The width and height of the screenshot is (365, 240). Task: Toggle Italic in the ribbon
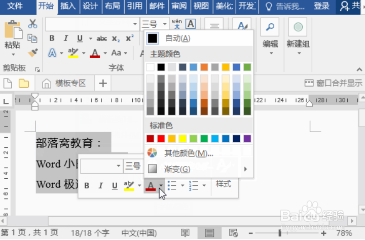(x=66, y=38)
